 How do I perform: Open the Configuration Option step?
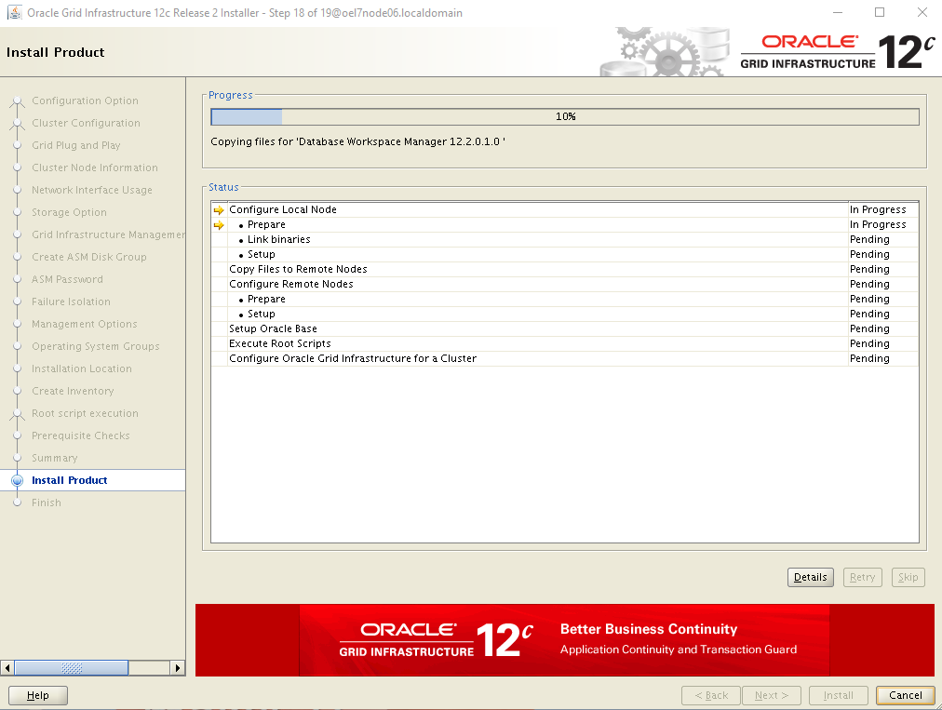85,100
